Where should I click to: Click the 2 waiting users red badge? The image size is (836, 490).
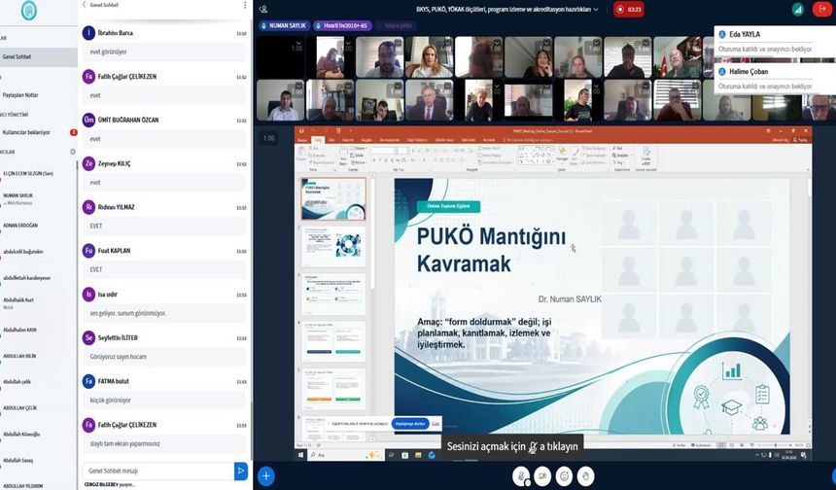[x=73, y=132]
